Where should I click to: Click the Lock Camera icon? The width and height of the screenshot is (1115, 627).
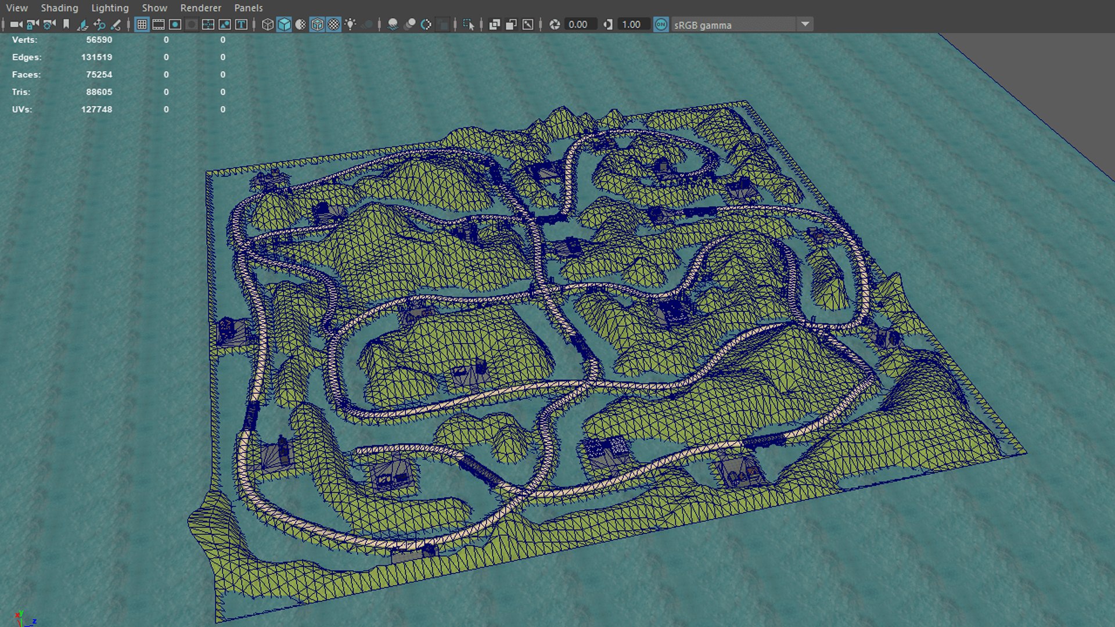pos(33,24)
